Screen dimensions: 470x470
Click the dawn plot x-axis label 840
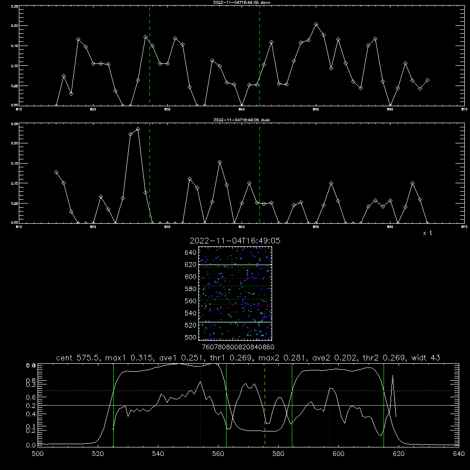click(x=242, y=110)
